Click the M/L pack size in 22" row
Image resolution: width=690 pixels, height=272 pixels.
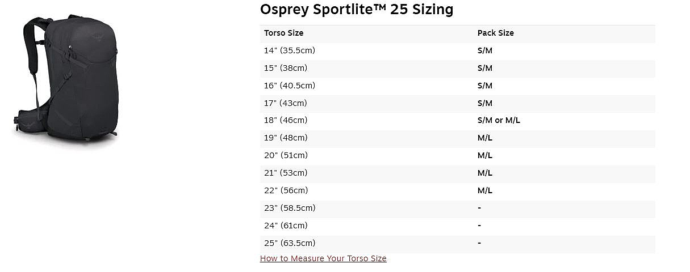(x=484, y=190)
